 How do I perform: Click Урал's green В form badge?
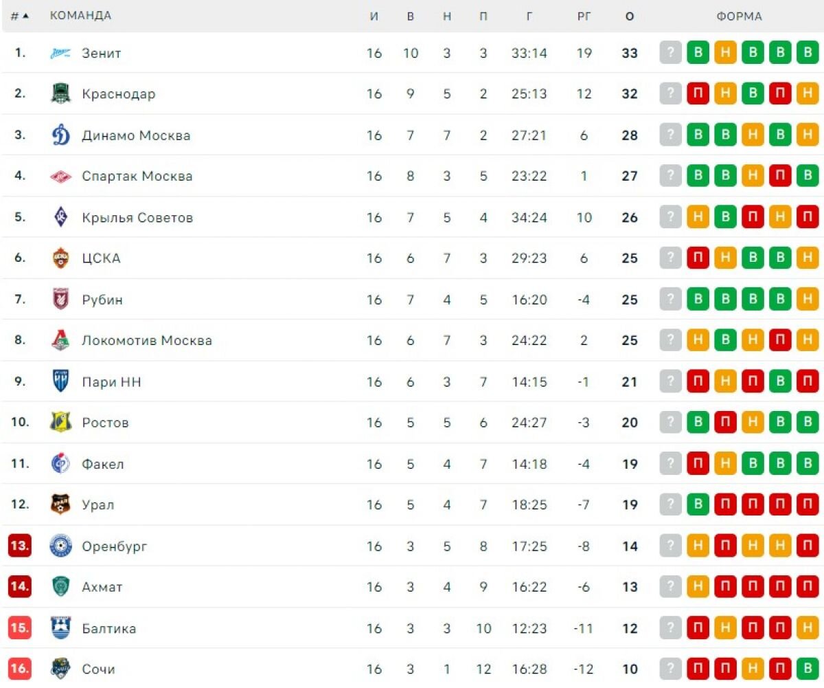[698, 504]
